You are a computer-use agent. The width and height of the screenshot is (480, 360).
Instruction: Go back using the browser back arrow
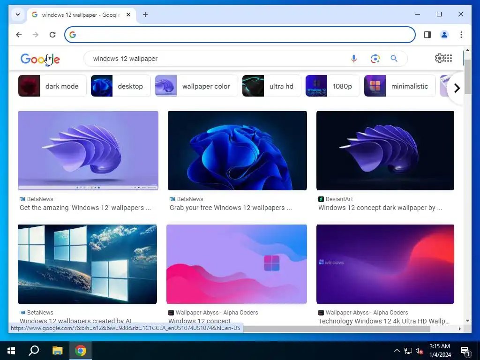19,35
